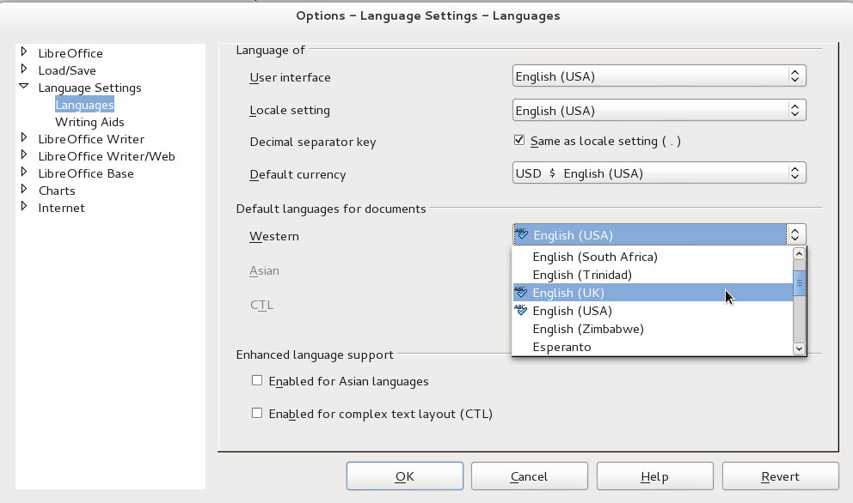This screenshot has height=503, width=853.
Task: Open the Default currency dropdown
Action: pyautogui.click(x=659, y=173)
